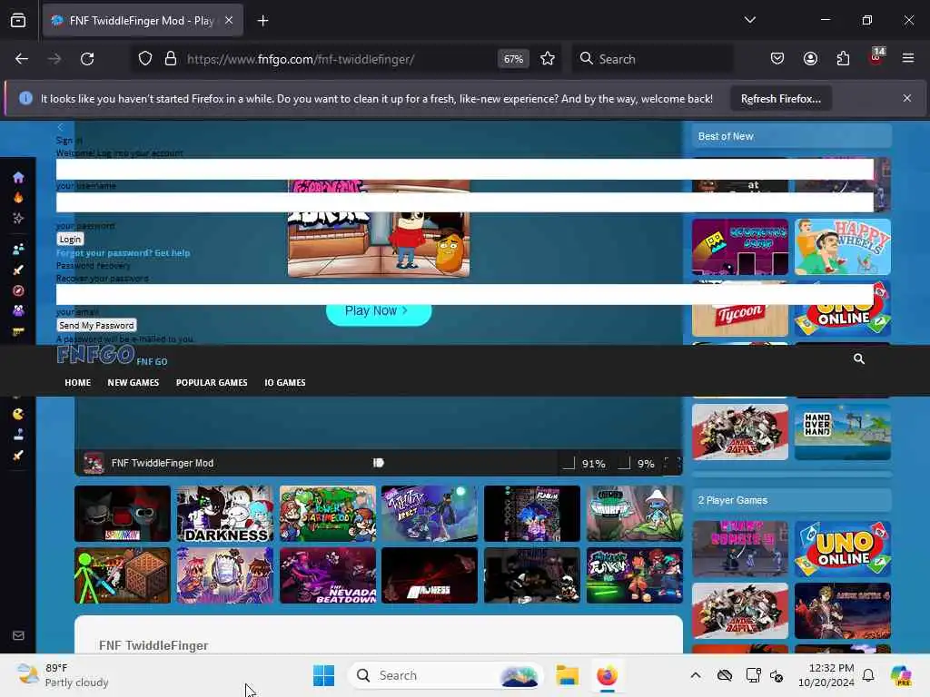
Task: Open the flame hot-games sidebar icon
Action: (18, 197)
